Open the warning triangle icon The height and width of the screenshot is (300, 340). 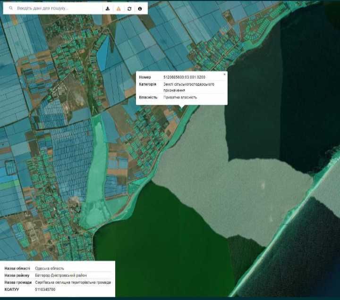coord(119,8)
